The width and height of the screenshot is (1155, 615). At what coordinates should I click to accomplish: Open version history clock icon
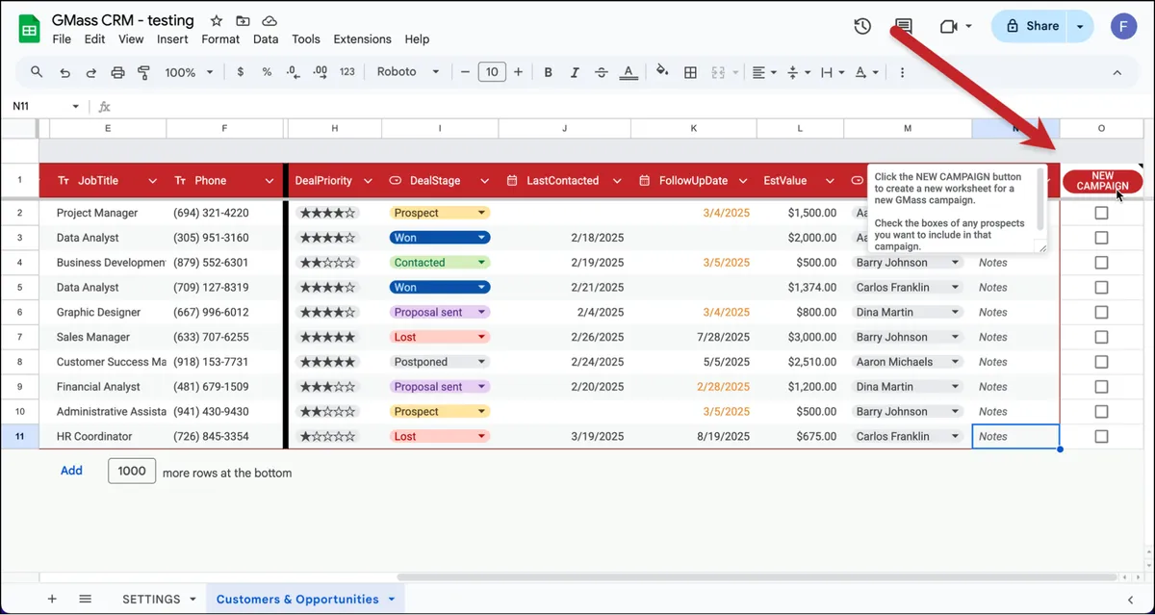coord(862,27)
